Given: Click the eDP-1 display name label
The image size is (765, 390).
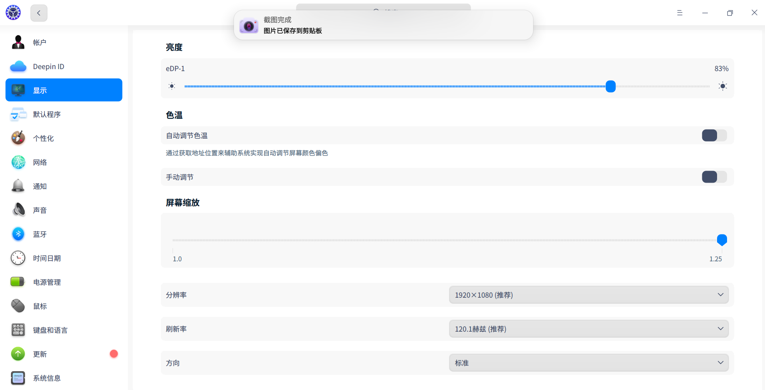Looking at the screenshot, I should (x=175, y=69).
